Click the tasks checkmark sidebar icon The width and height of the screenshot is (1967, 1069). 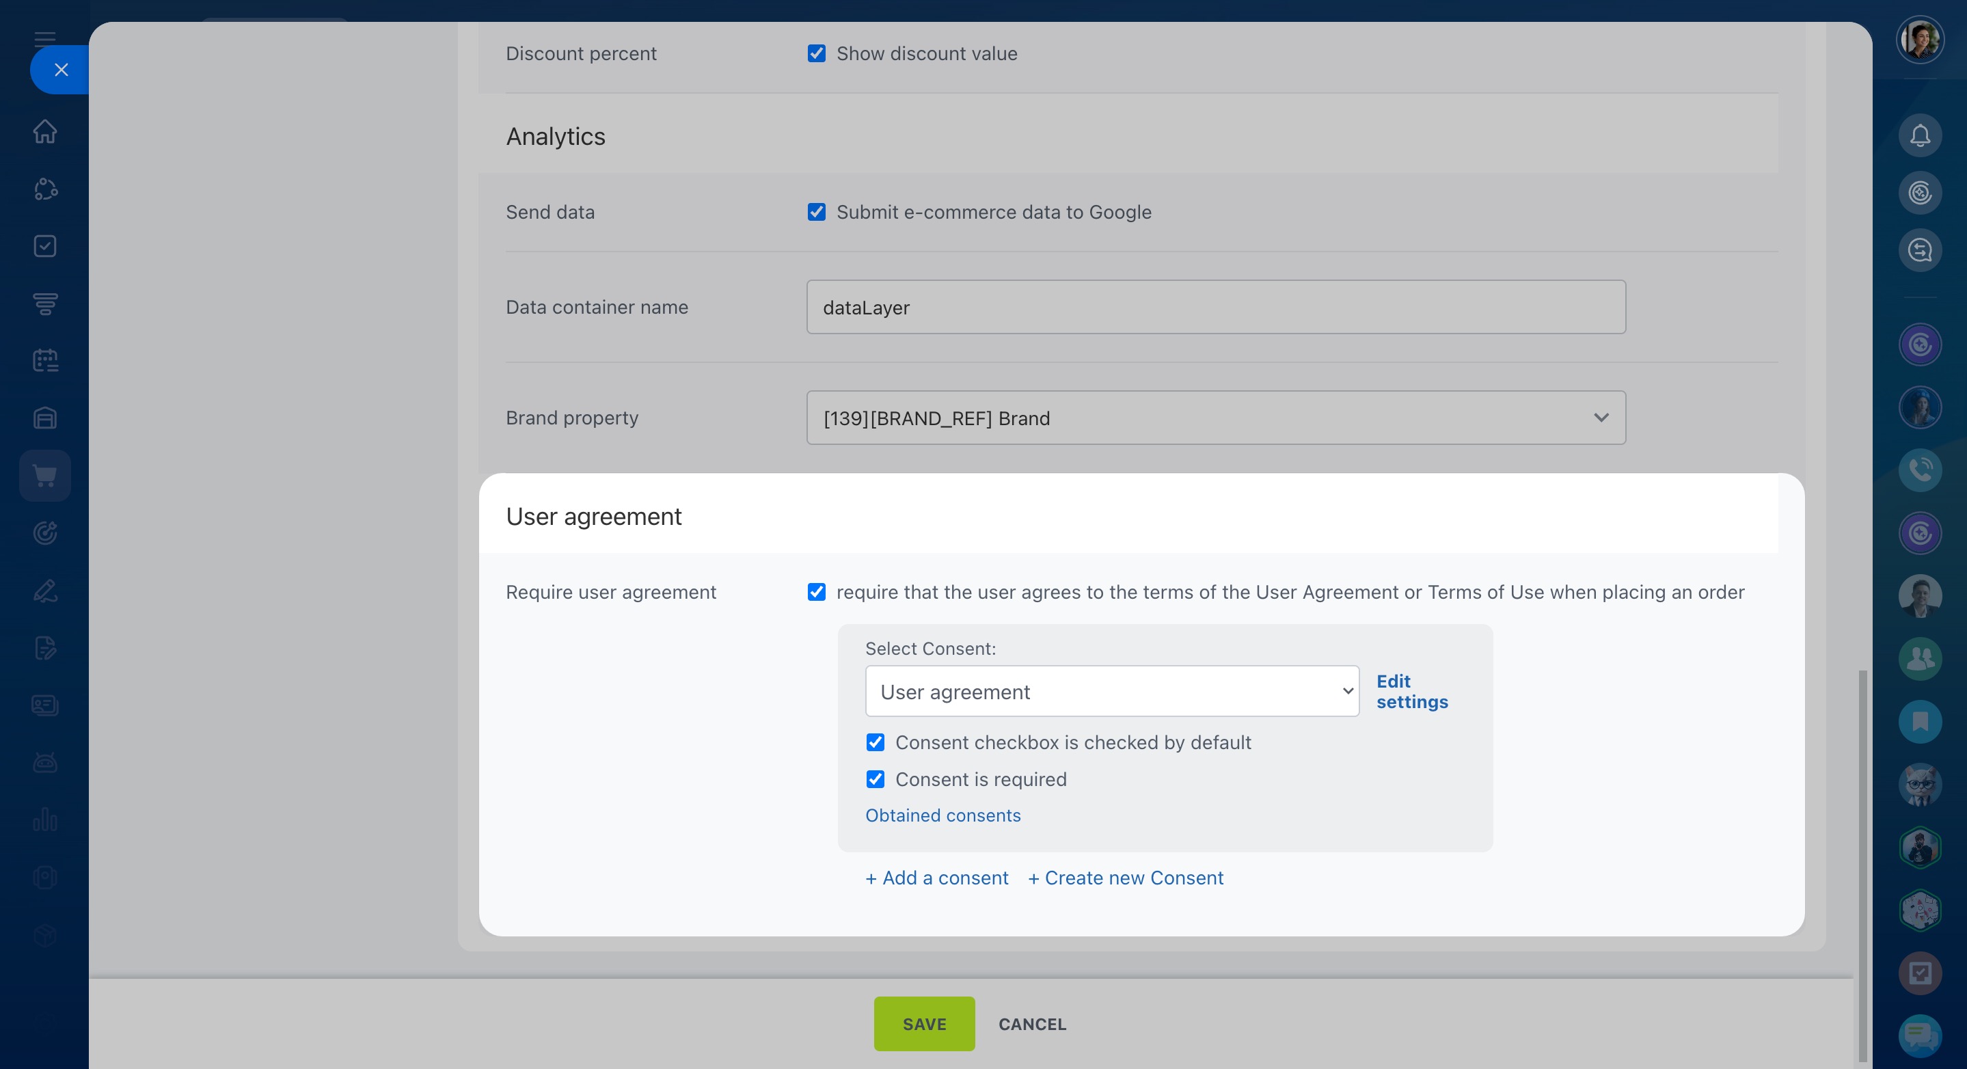(45, 246)
